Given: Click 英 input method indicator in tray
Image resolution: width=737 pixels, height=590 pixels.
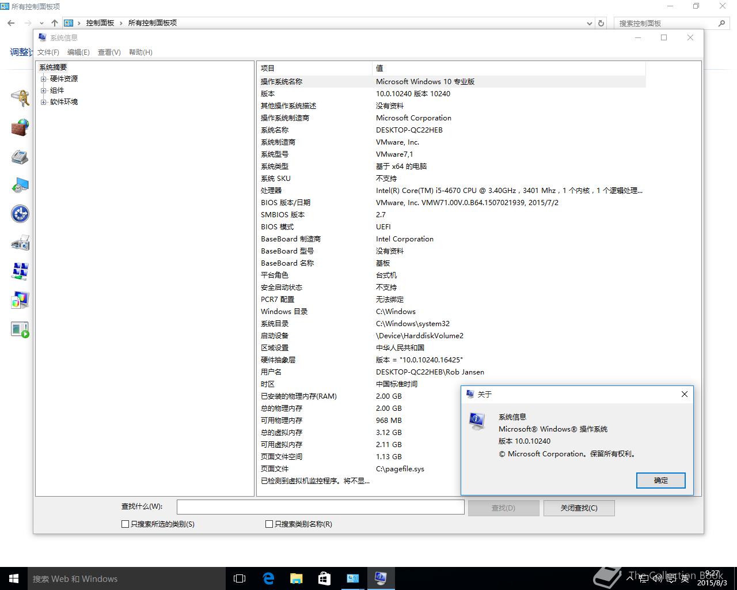Looking at the screenshot, I should tap(685, 578).
